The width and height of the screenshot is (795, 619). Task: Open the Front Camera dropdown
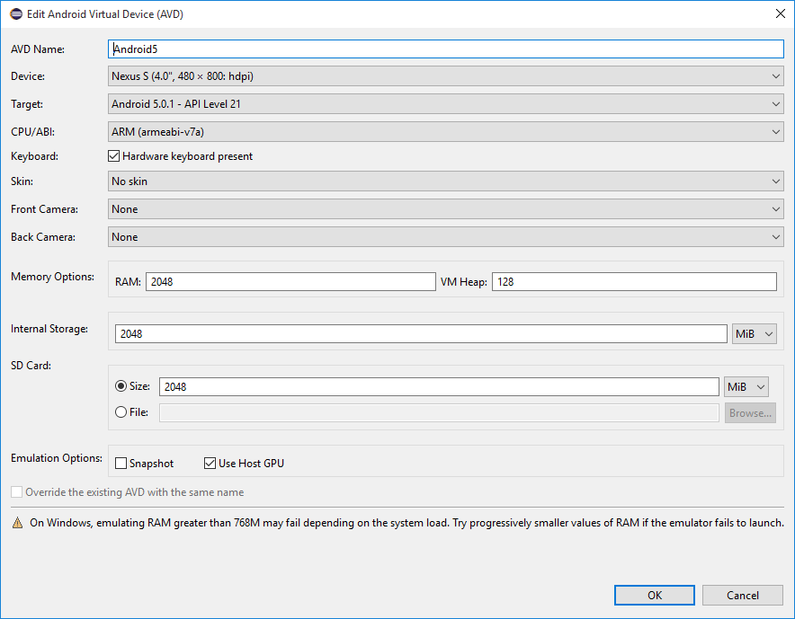click(x=446, y=209)
